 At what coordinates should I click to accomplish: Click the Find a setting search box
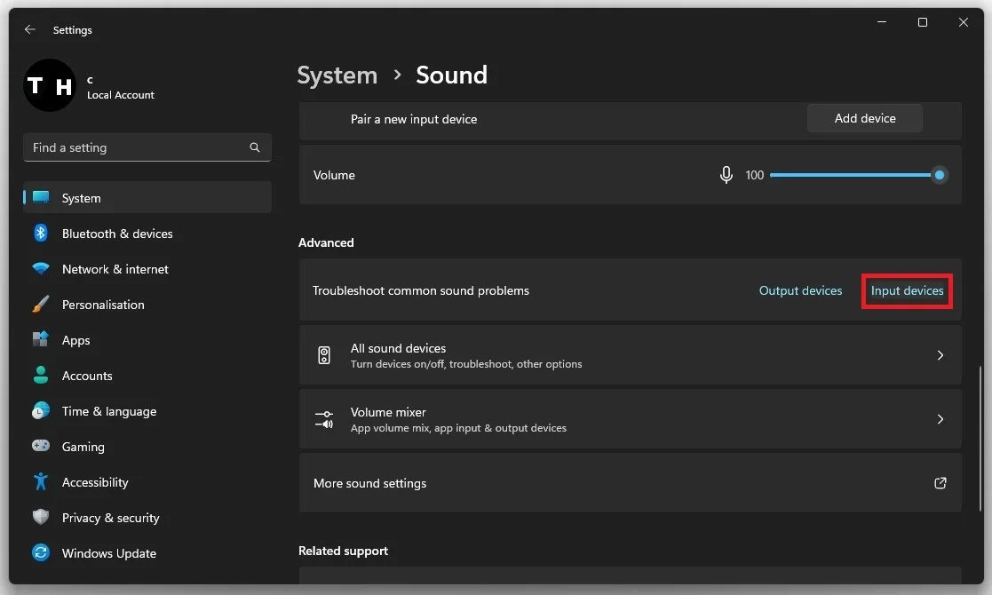coord(147,147)
